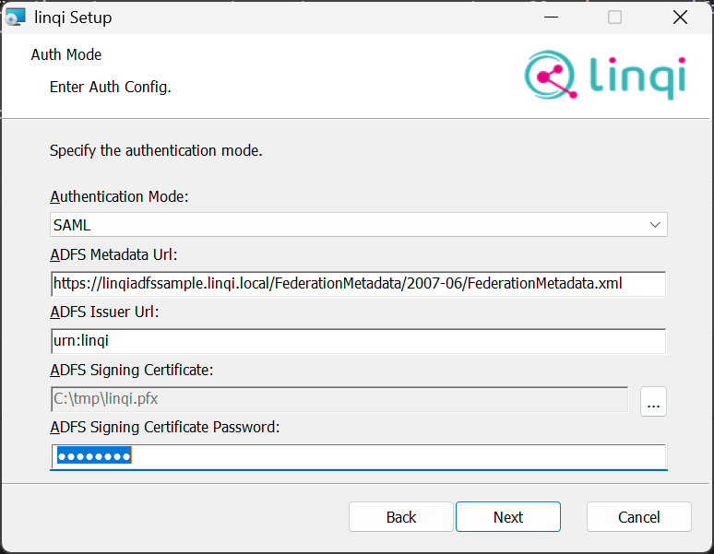Focus the ADFS Issuer Url field
Viewport: 714px width, 554px height.
(359, 341)
